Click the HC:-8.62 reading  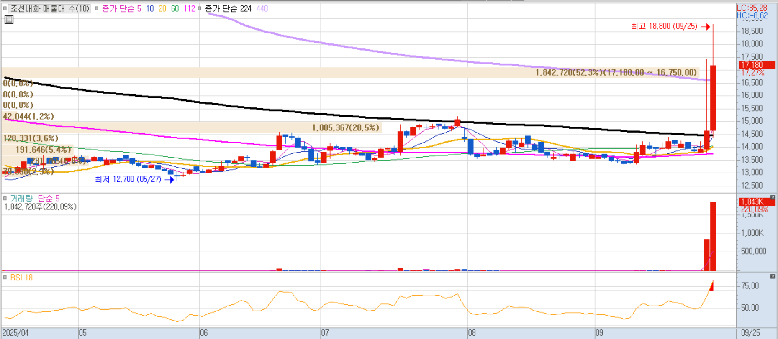pyautogui.click(x=752, y=15)
